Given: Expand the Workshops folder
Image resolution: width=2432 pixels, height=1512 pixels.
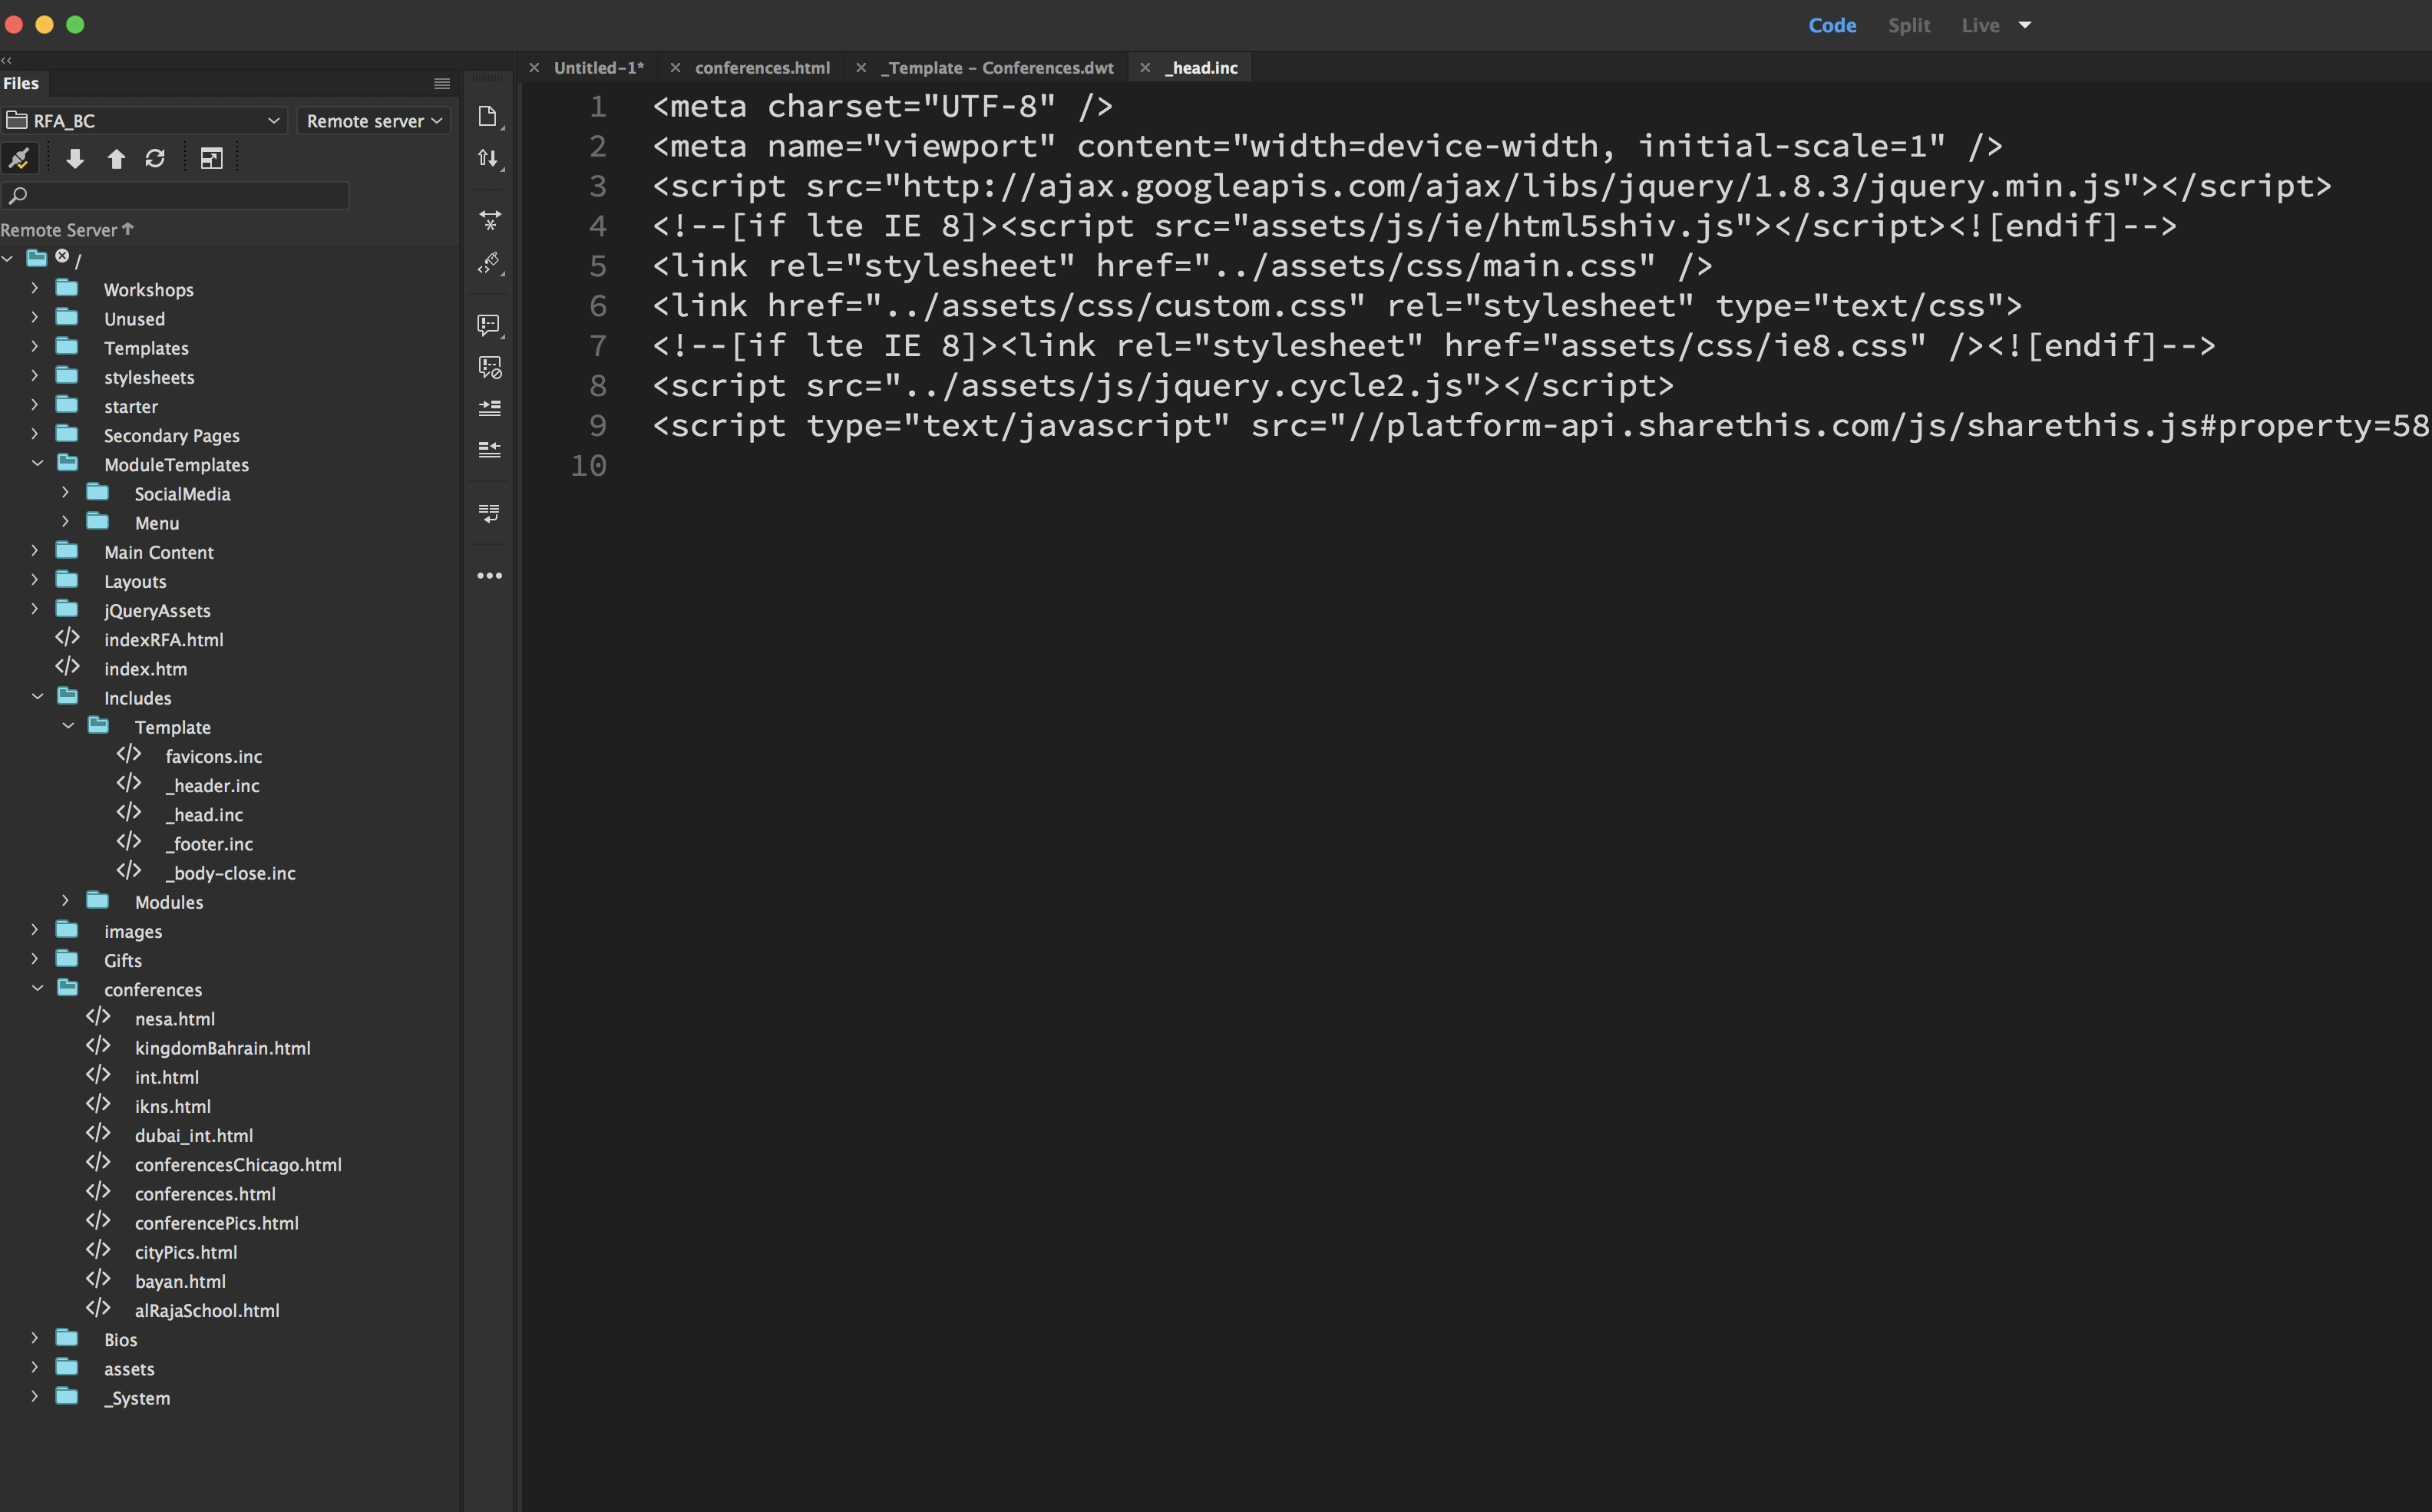Looking at the screenshot, I should pos(35,288).
